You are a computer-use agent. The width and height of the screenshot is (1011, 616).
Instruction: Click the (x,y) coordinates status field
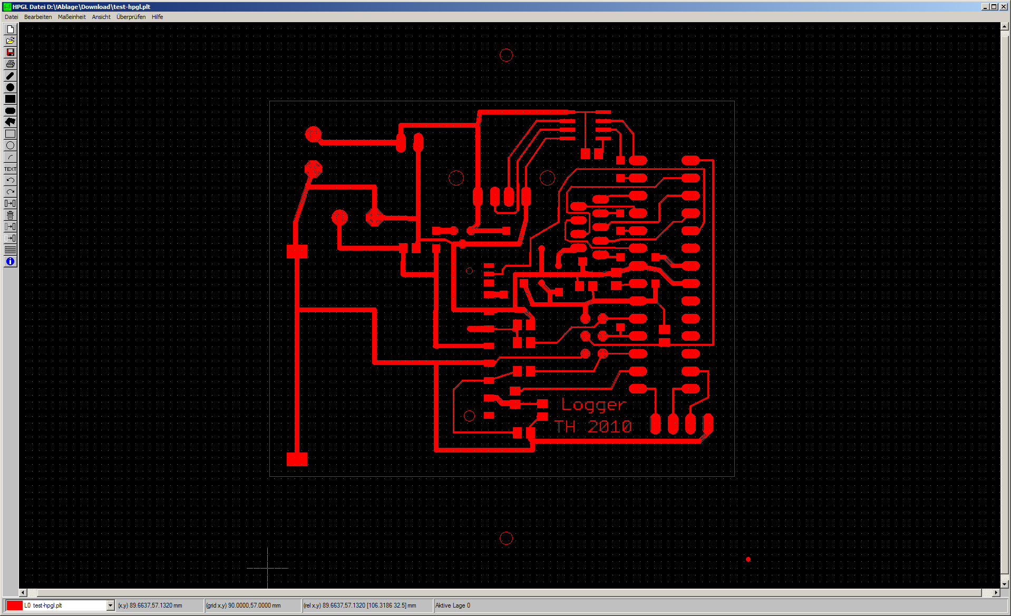coord(160,605)
